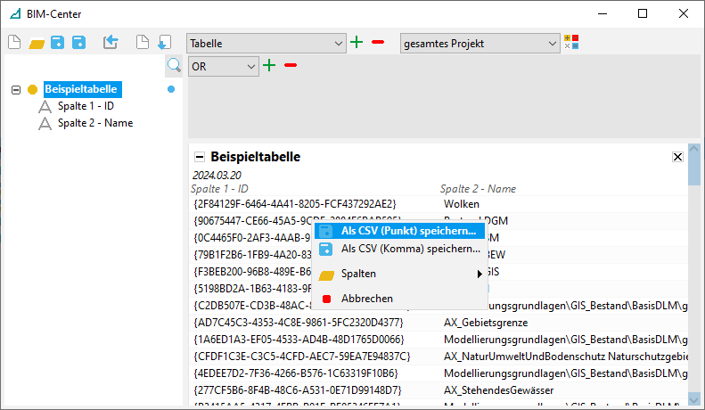The height and width of the screenshot is (410, 705).
Task: Open file with the yellow folder icon
Action: 37,42
